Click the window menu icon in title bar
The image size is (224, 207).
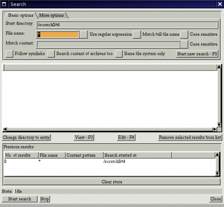(4, 4)
